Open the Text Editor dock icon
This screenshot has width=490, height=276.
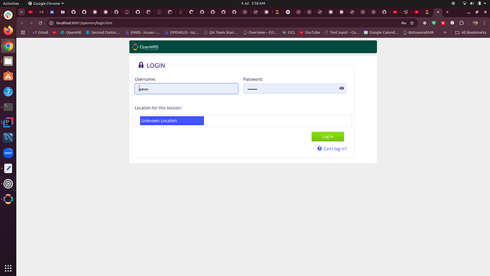coord(8,169)
